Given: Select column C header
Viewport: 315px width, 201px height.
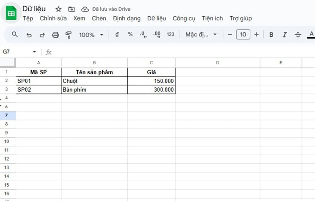Looking at the screenshot, I should pyautogui.click(x=151, y=63).
